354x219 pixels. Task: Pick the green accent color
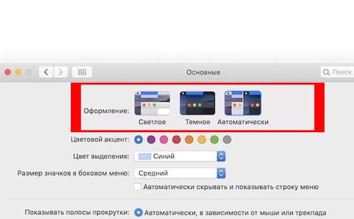[x=215, y=139]
